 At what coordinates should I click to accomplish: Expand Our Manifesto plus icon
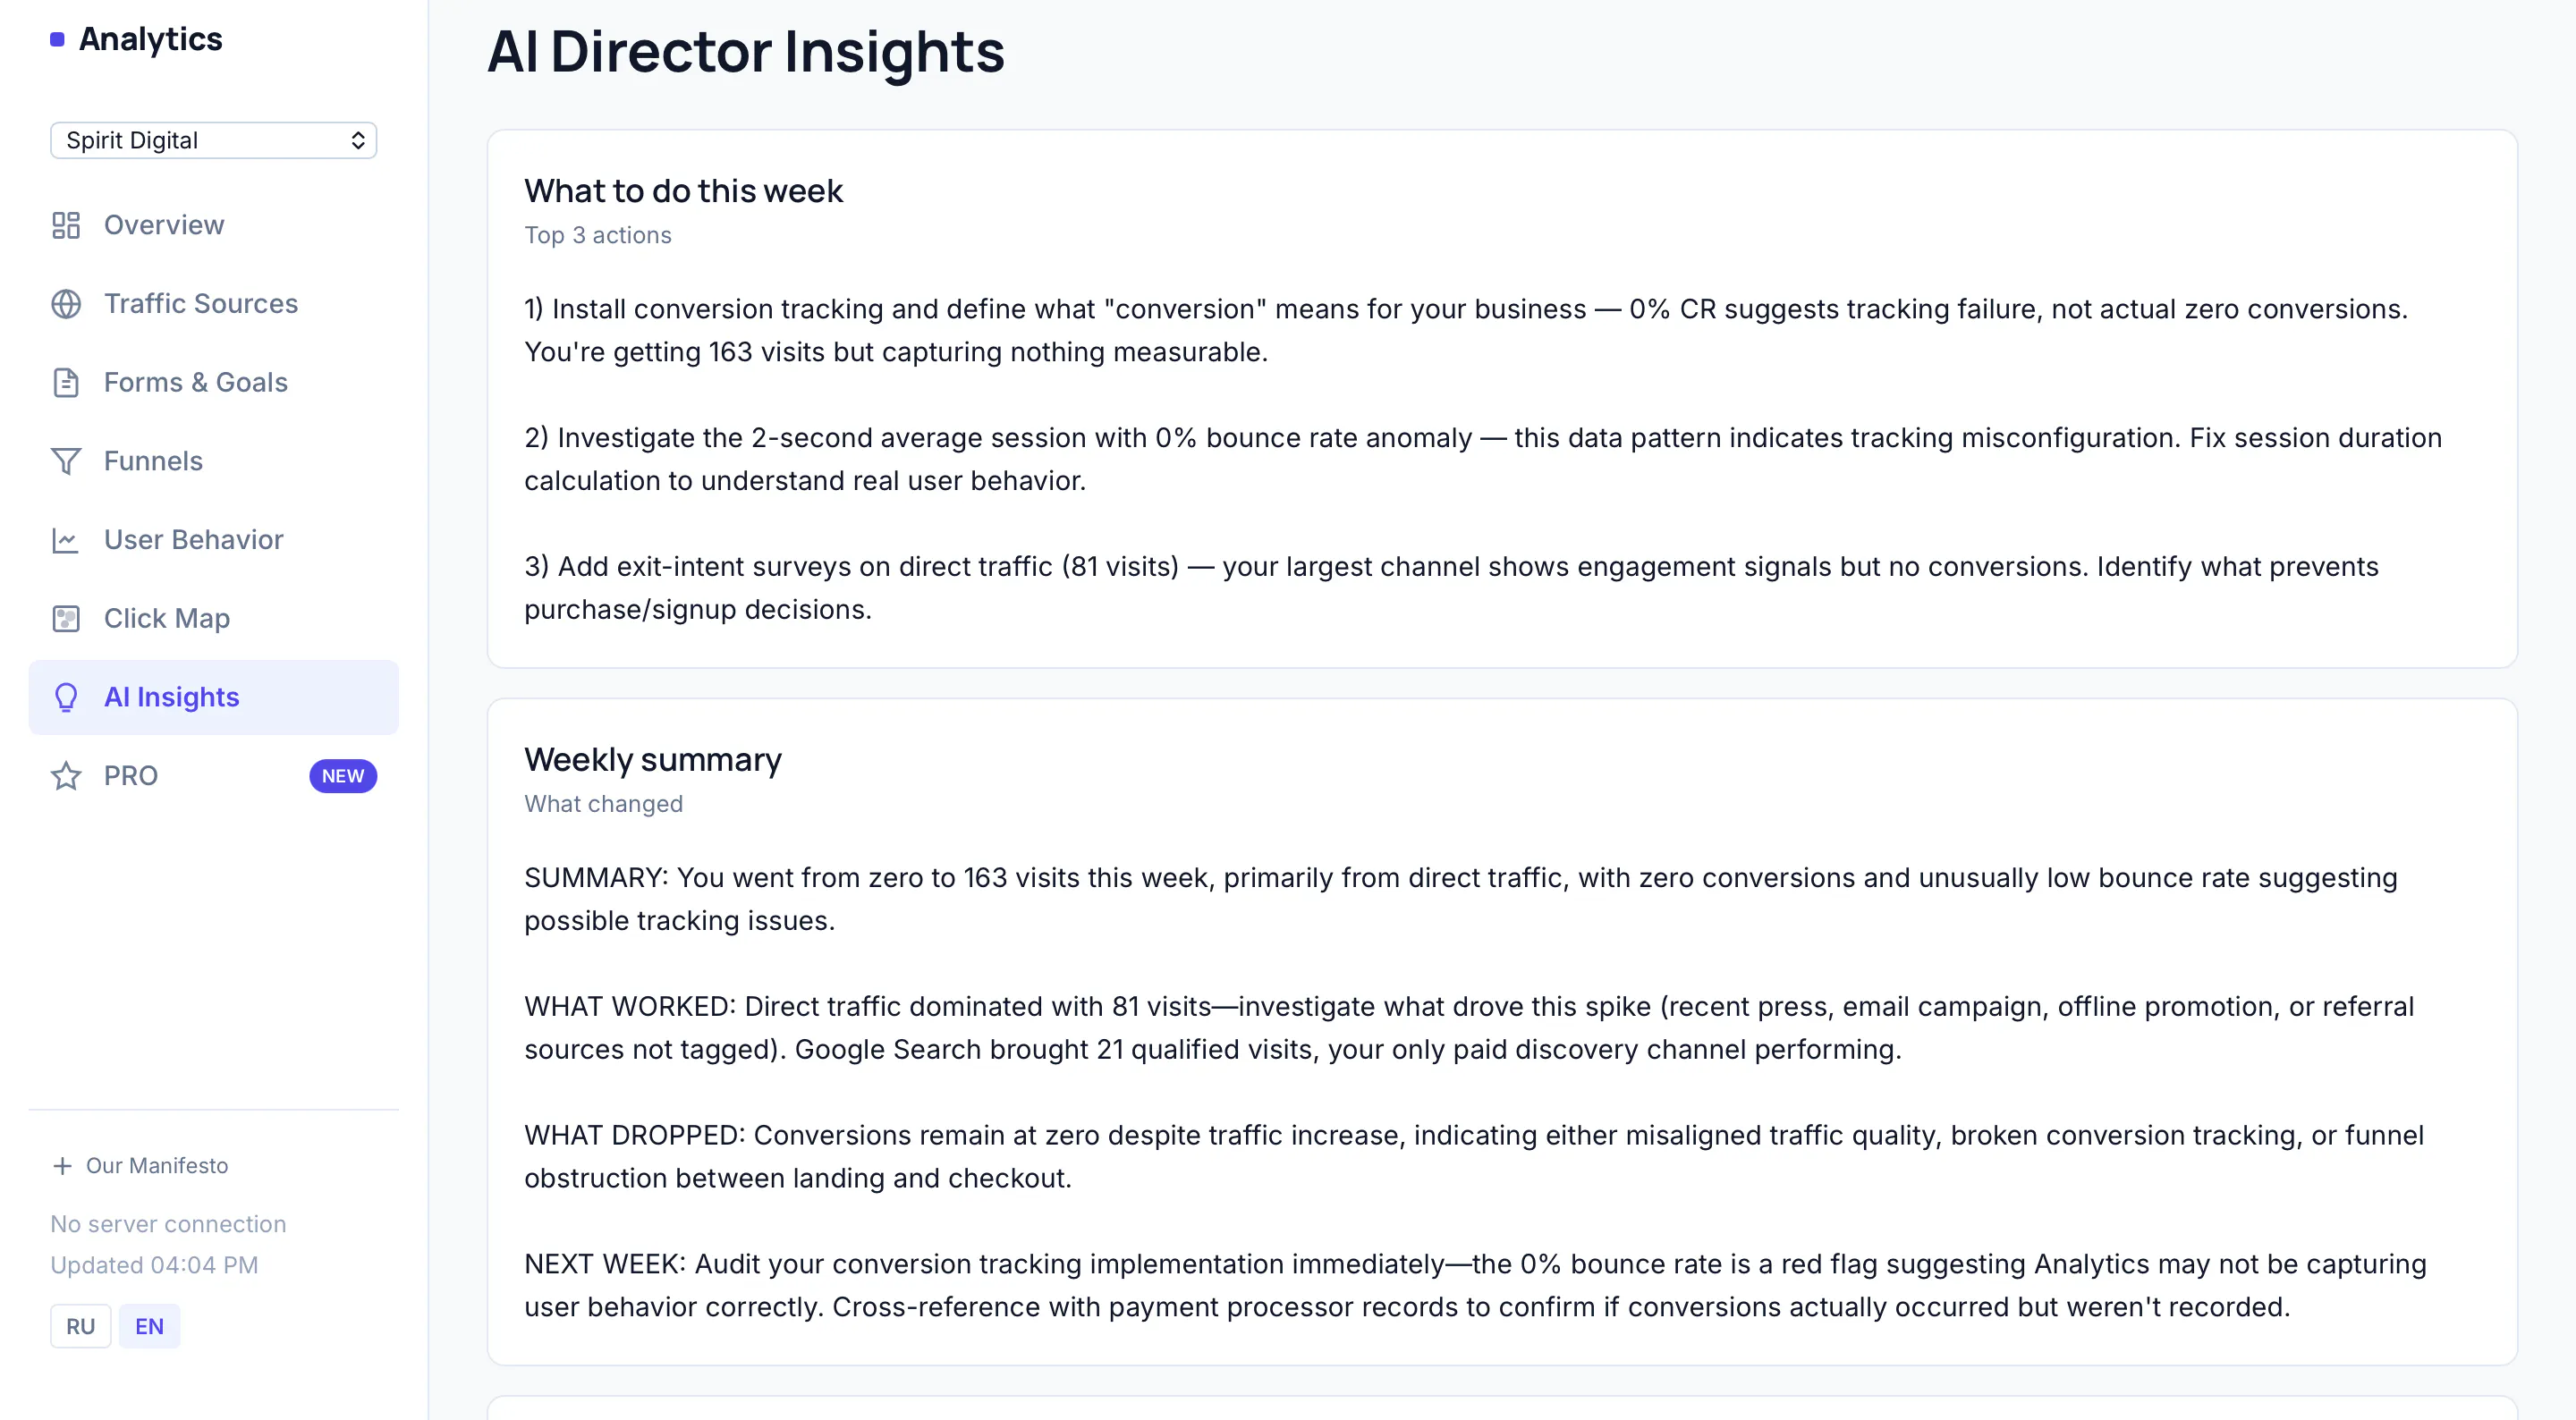(x=62, y=1166)
